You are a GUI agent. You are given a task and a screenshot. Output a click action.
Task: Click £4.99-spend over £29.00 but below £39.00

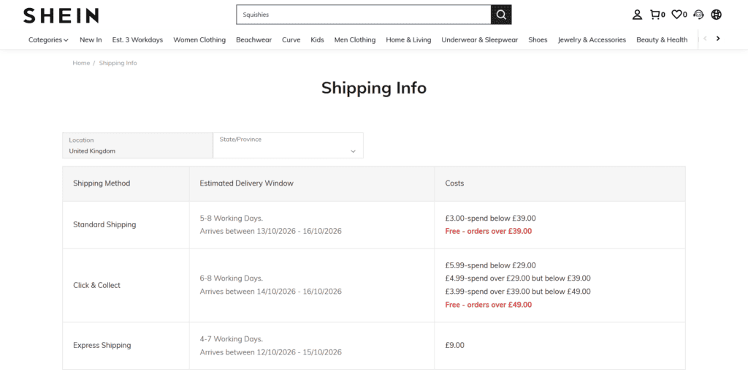[x=518, y=278]
